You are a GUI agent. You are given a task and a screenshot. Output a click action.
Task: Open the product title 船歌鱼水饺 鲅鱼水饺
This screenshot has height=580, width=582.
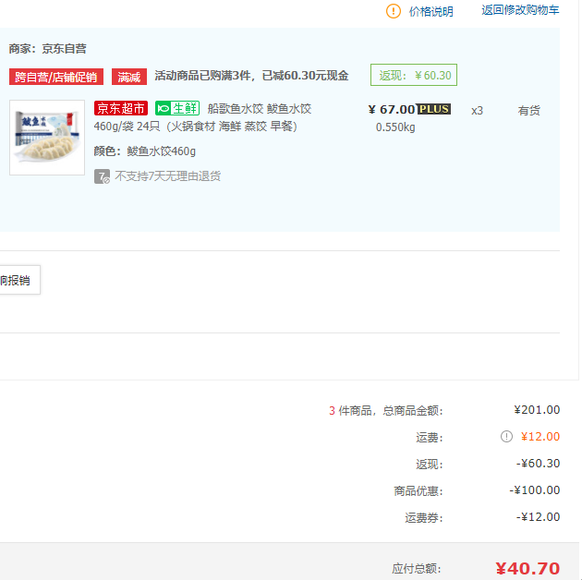coord(259,109)
